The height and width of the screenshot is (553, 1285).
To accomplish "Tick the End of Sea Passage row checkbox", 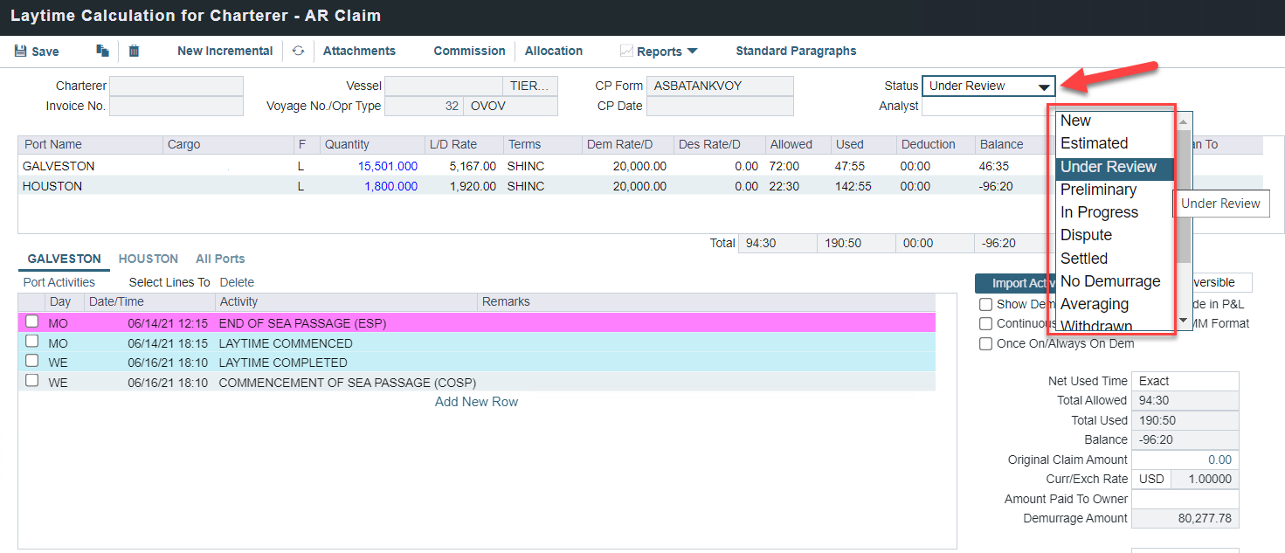I will (32, 322).
